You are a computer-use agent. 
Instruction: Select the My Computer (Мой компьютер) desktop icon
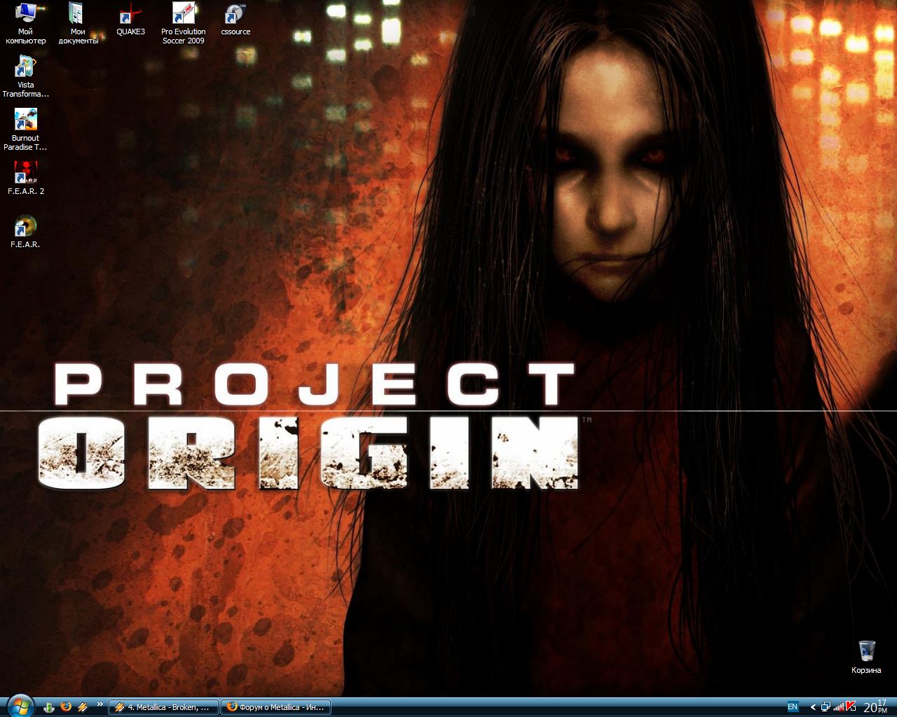pyautogui.click(x=25, y=23)
